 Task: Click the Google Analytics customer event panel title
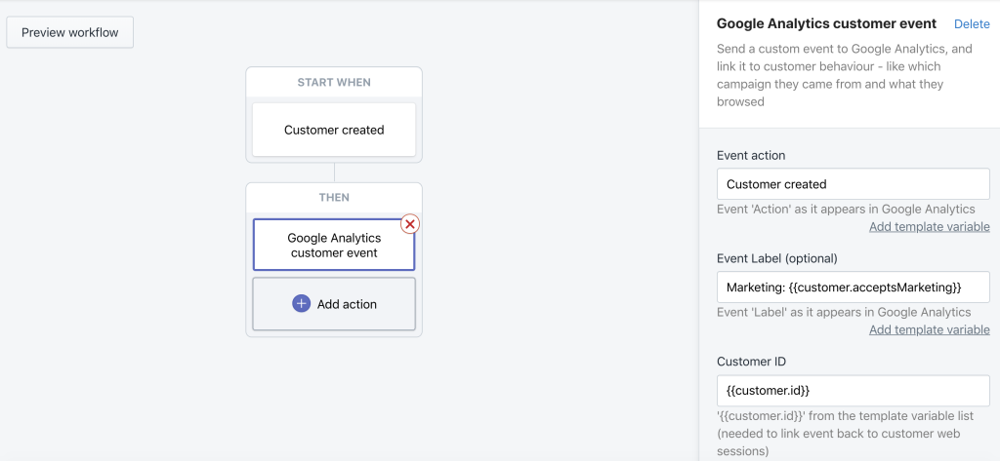pyautogui.click(x=826, y=23)
